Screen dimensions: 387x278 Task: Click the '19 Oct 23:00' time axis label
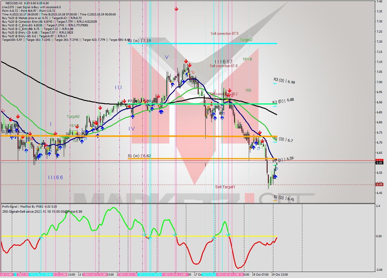(x=280, y=275)
